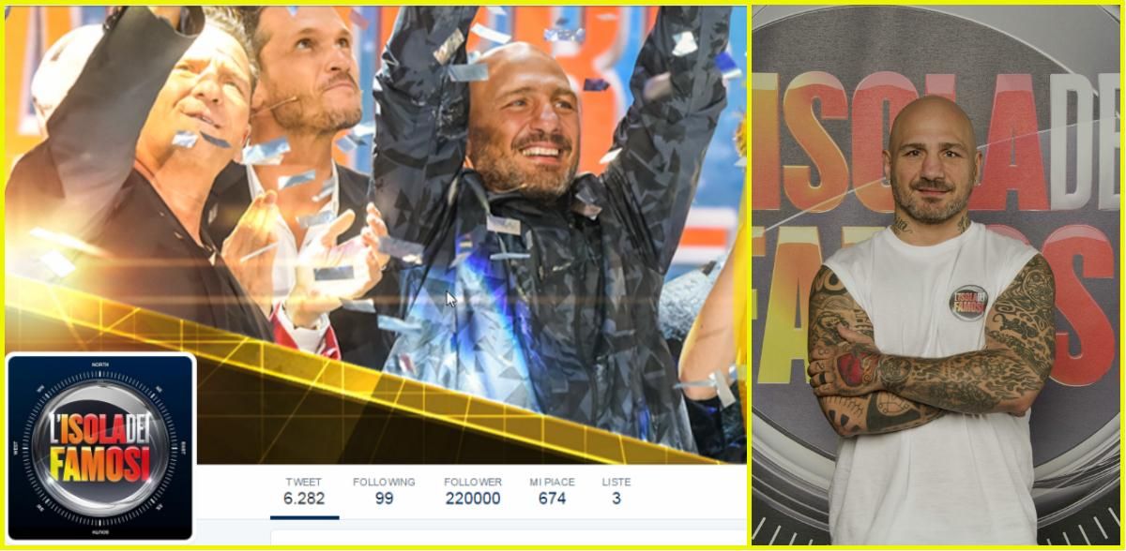This screenshot has height=551, width=1126.
Task: Click the 6.282 tweet count
Action: (304, 499)
